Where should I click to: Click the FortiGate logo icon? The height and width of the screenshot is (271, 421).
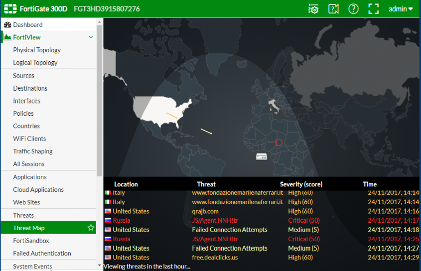tap(10, 8)
